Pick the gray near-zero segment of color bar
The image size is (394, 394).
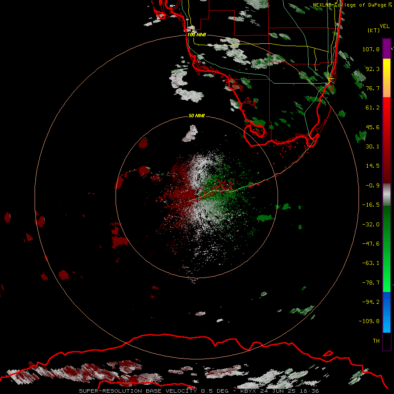tap(387, 195)
